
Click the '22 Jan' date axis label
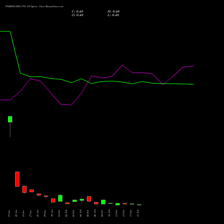(x=16, y=213)
